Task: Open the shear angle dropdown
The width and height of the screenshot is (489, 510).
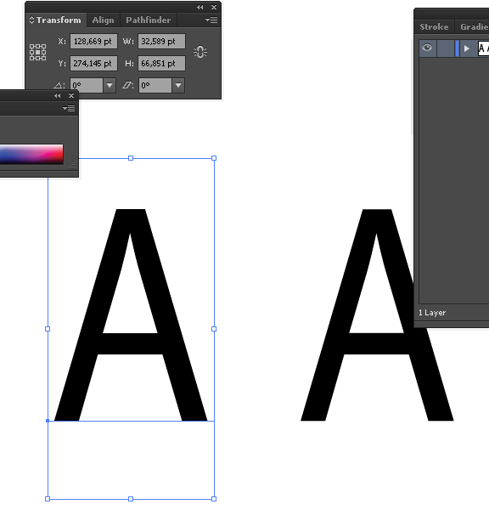Action: tap(178, 86)
